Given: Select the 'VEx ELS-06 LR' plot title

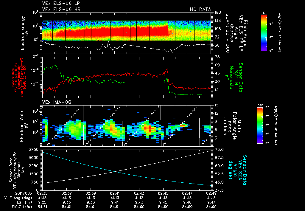Looking at the screenshot, I should pyautogui.click(x=61, y=3).
